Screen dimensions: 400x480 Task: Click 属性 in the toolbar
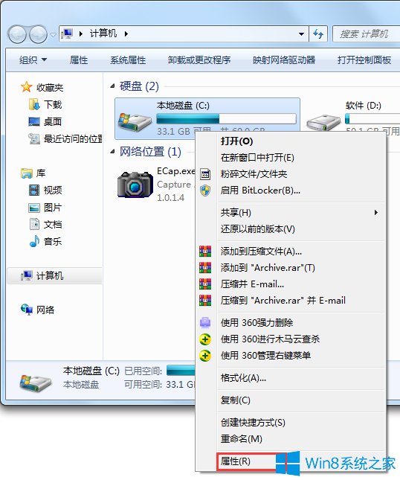pyautogui.click(x=79, y=60)
